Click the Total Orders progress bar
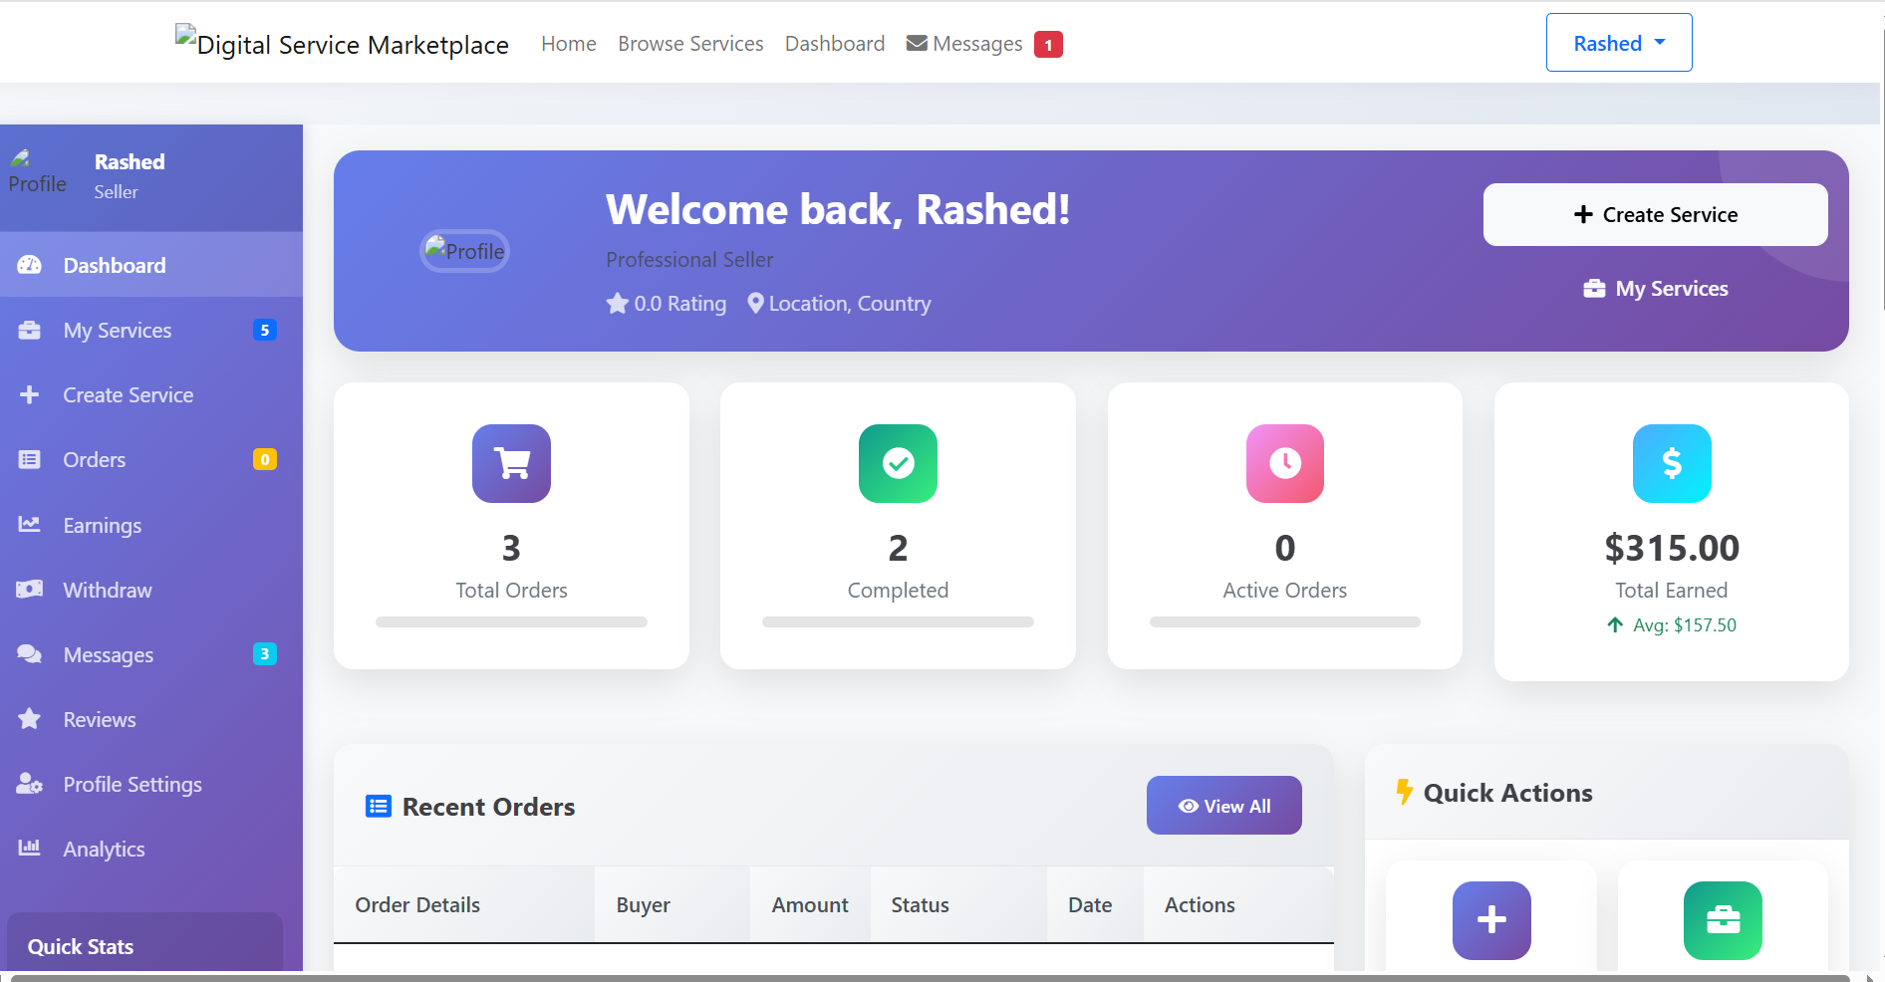This screenshot has width=1885, height=982. pos(511,622)
